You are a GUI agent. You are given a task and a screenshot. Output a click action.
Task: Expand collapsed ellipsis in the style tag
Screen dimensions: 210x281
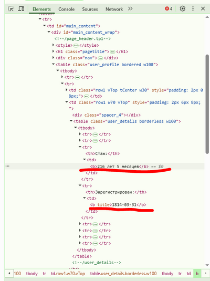[x=76, y=45]
